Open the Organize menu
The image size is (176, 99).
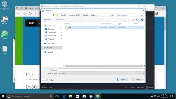click(47, 20)
